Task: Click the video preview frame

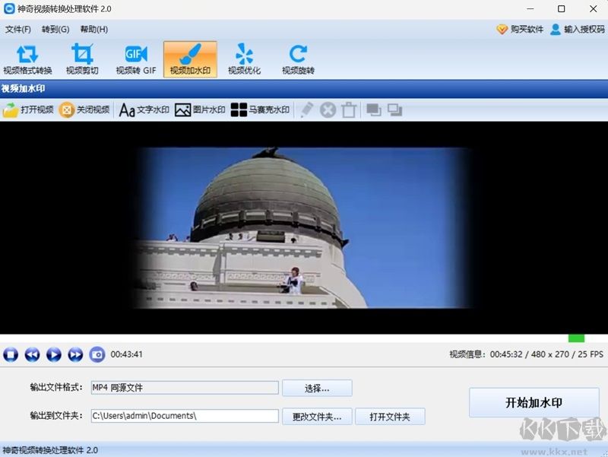Action: click(304, 227)
